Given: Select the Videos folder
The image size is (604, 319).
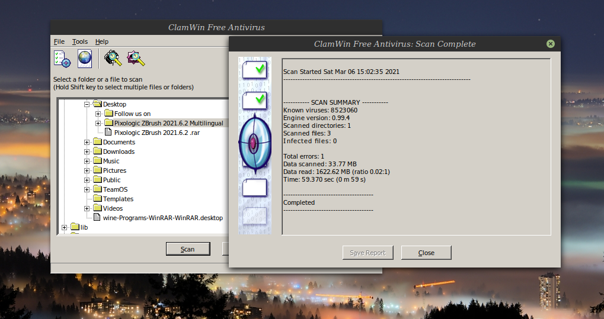Looking at the screenshot, I should [113, 208].
